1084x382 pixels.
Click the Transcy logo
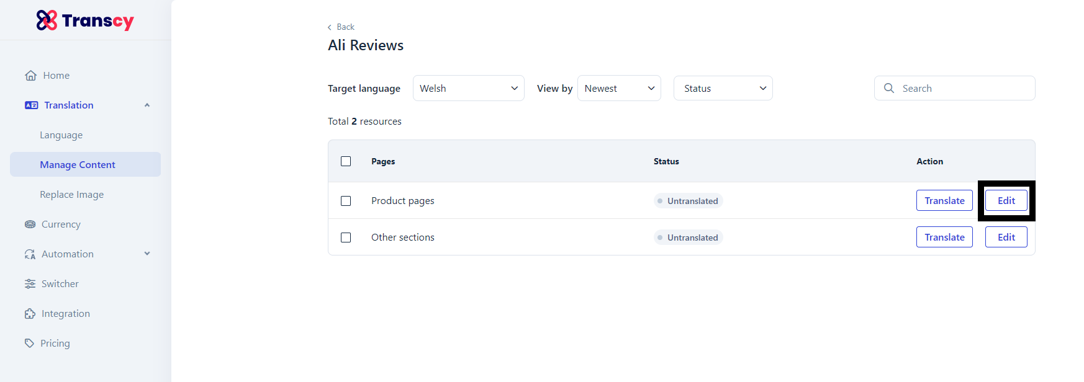[x=85, y=20]
